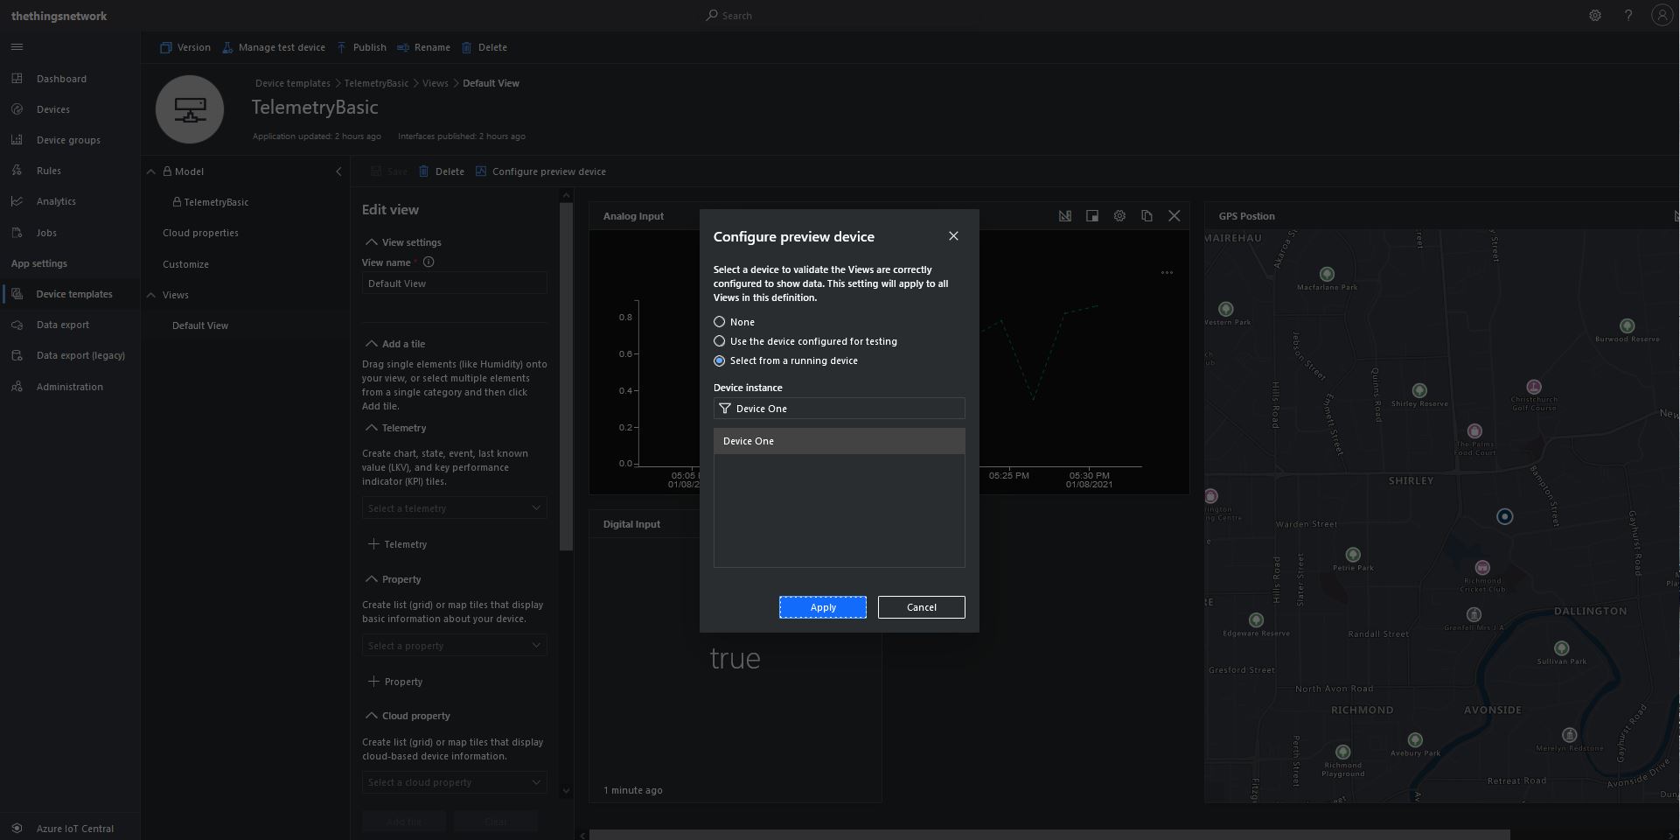Open the Select a property dropdown
Viewport: 1680px width, 840px height.
pos(454,646)
